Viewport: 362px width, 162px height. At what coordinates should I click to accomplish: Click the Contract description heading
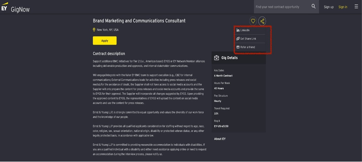click(109, 54)
